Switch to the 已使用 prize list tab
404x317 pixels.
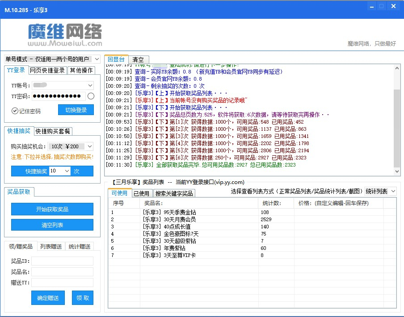142,193
